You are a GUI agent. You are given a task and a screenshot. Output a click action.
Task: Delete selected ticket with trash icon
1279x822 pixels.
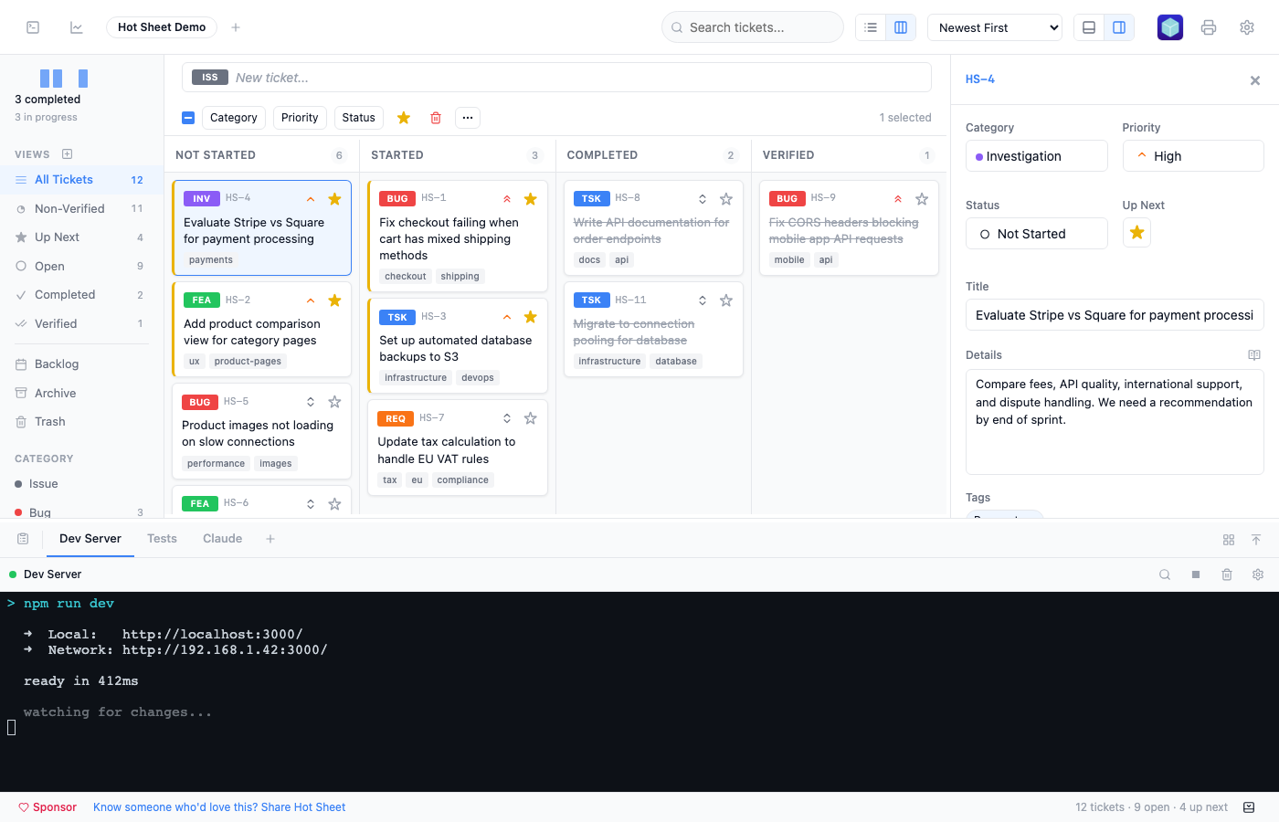(436, 118)
